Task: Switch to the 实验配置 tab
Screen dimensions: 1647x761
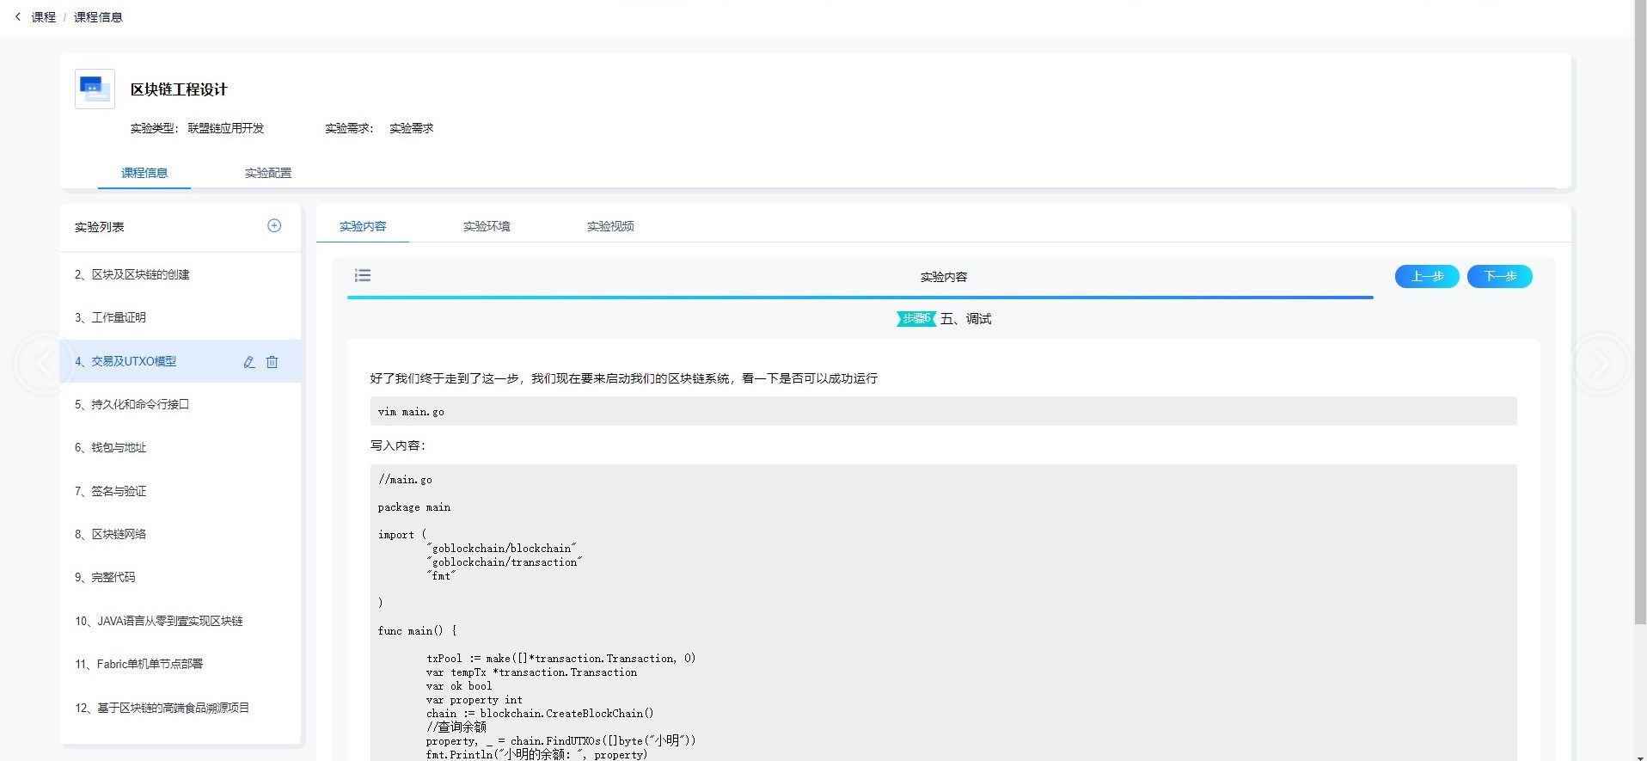Action: (268, 173)
